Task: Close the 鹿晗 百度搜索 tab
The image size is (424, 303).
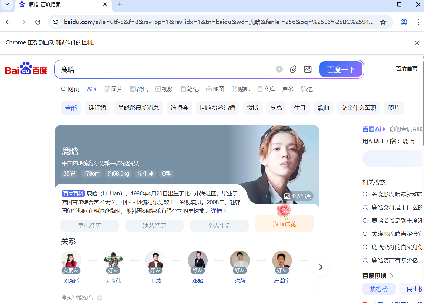Action: (x=105, y=4)
